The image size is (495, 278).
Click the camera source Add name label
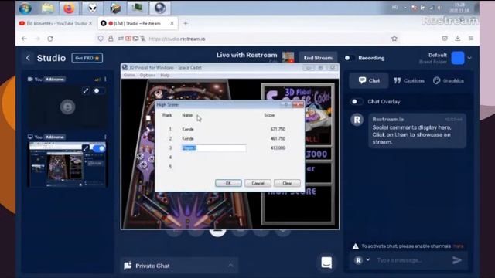[x=55, y=79]
